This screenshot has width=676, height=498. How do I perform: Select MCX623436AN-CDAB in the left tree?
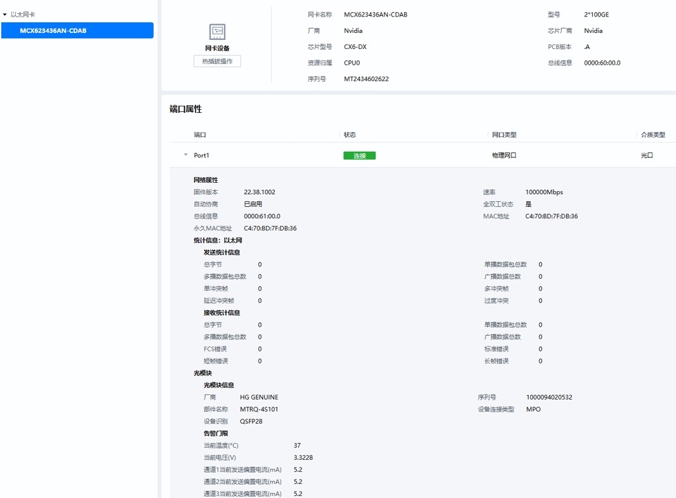point(77,30)
